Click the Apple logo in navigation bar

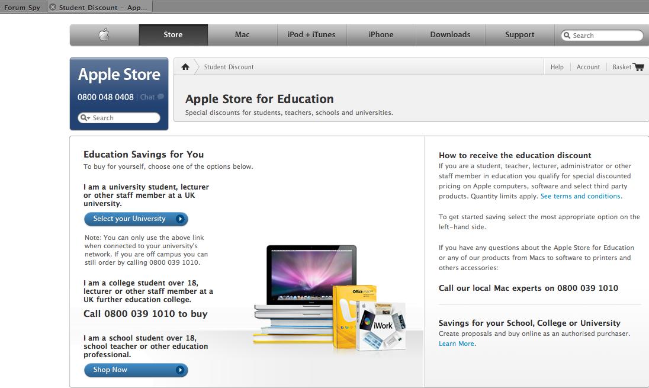pyautogui.click(x=104, y=34)
